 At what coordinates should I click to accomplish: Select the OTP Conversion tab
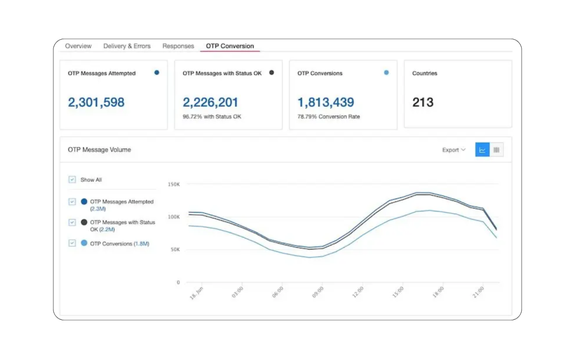click(230, 46)
